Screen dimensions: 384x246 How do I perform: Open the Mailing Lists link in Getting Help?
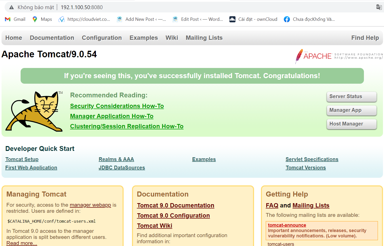311,205
